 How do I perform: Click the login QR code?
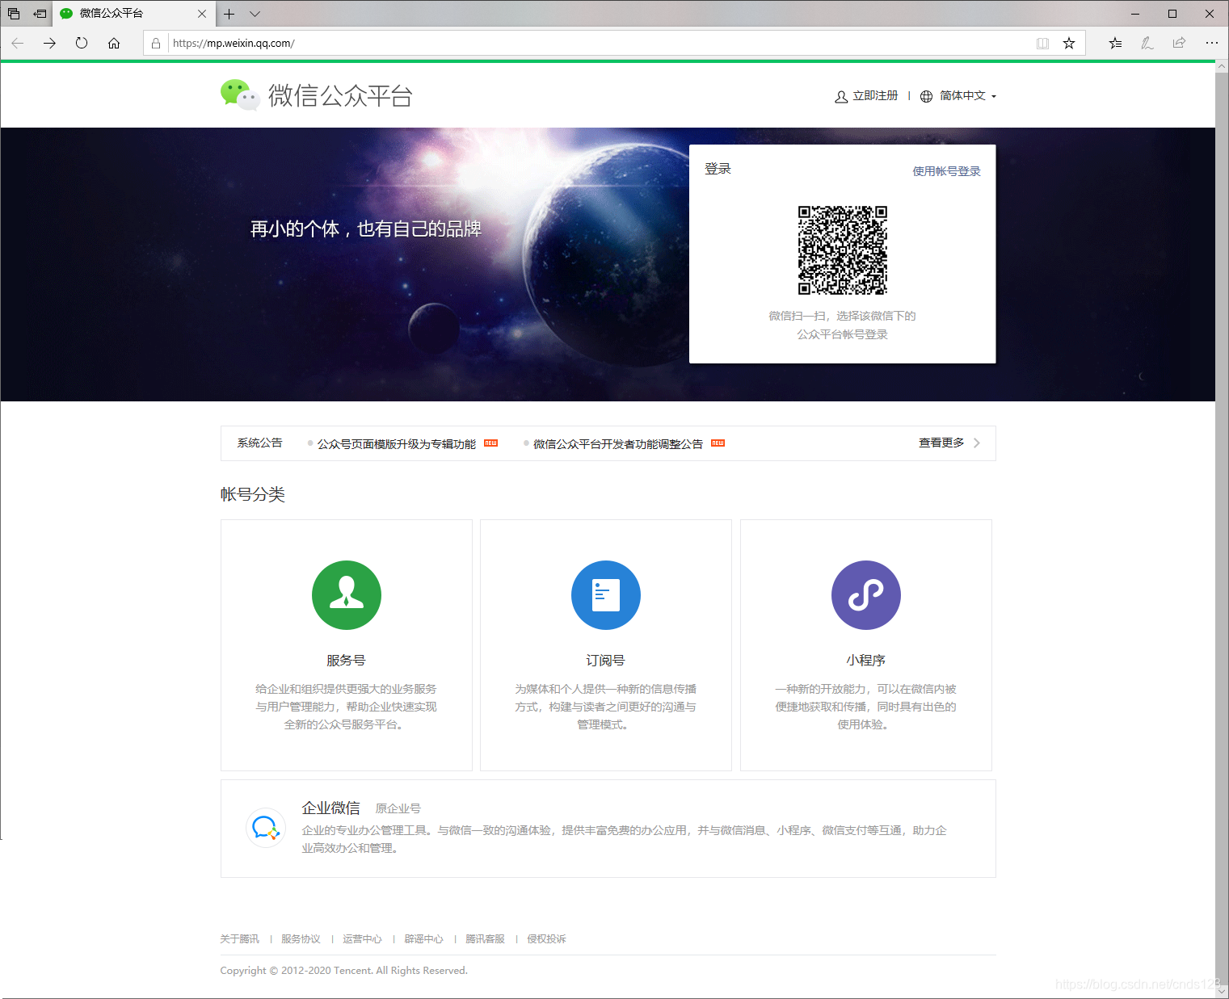(x=843, y=250)
